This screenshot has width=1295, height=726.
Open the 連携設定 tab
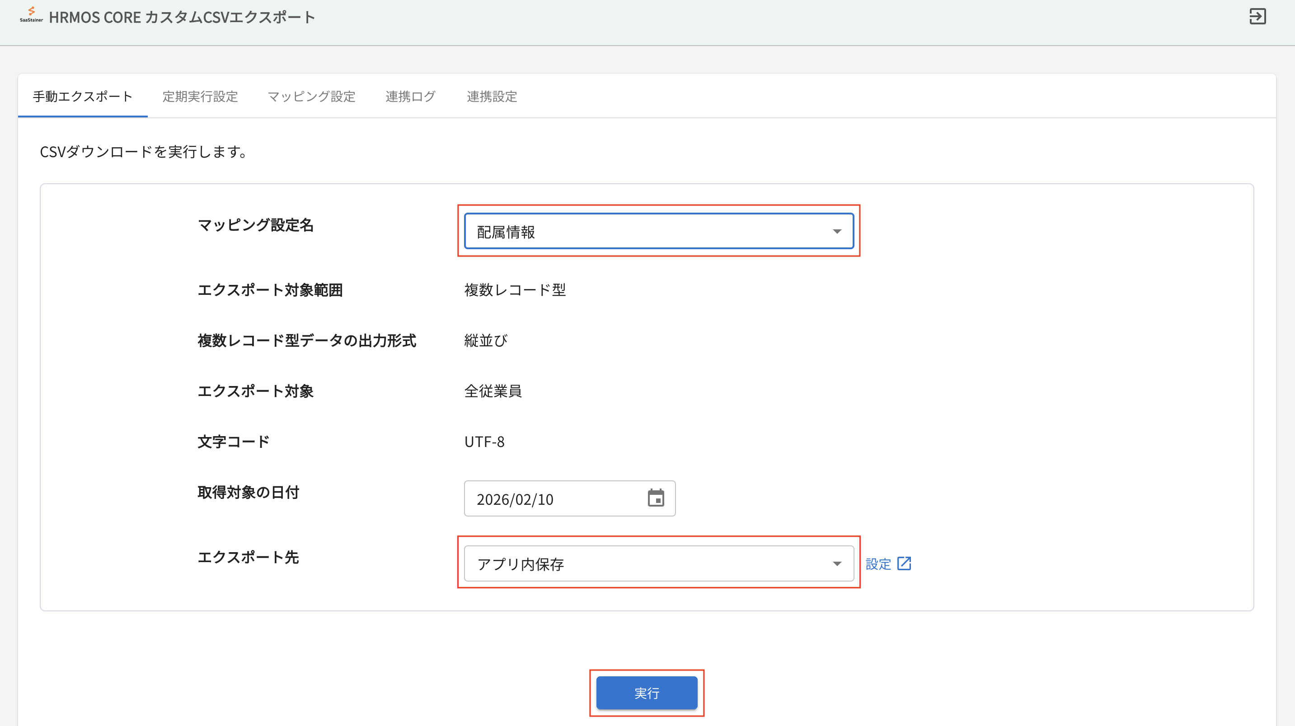pyautogui.click(x=491, y=97)
